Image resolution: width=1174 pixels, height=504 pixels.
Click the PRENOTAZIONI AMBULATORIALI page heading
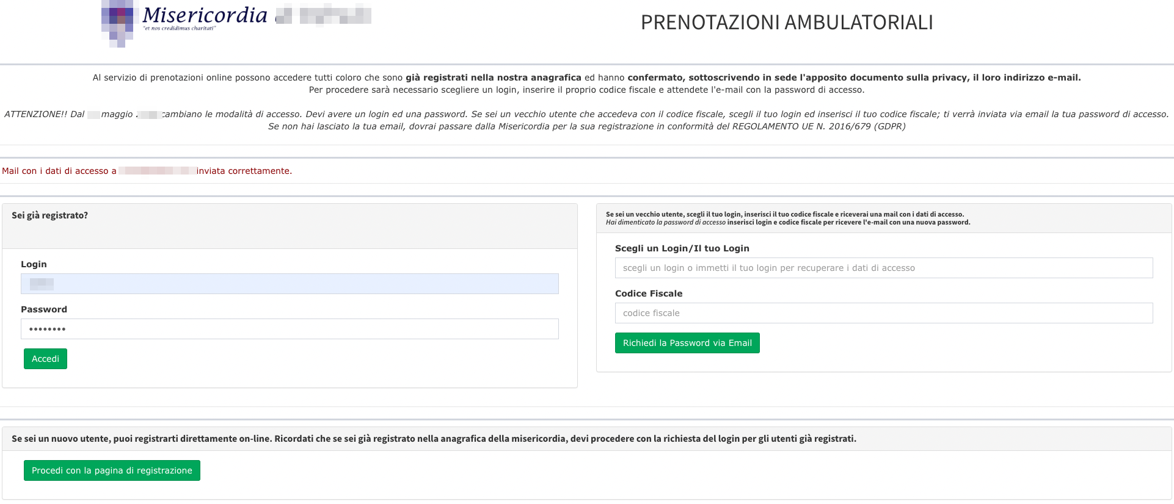point(787,23)
